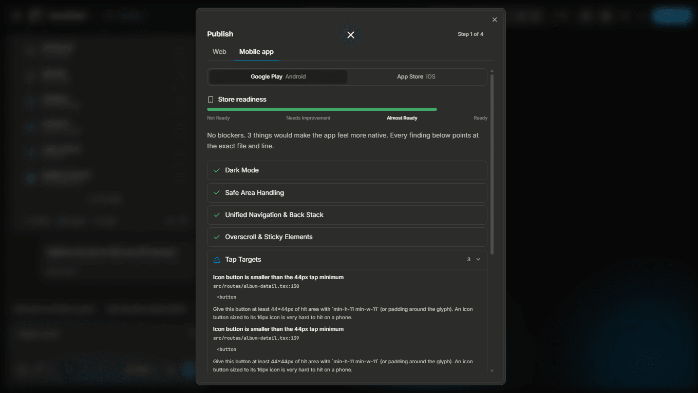The width and height of the screenshot is (698, 393).
Task: Click the dialog's vertical scrollbar thumb
Action: click(x=492, y=164)
